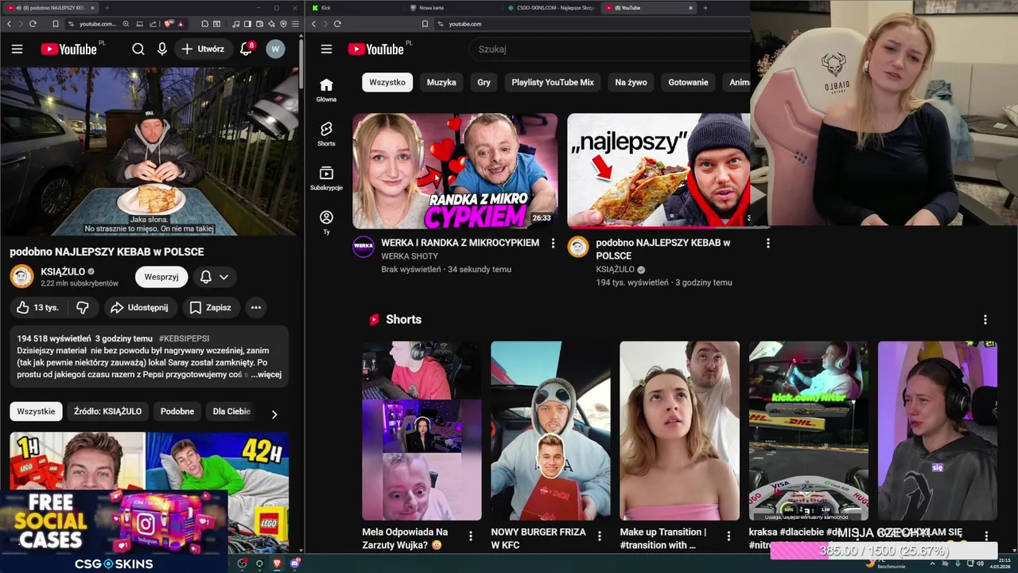This screenshot has height=573, width=1018.
Task: Select Muzyka chip on homepage
Action: click(x=441, y=82)
